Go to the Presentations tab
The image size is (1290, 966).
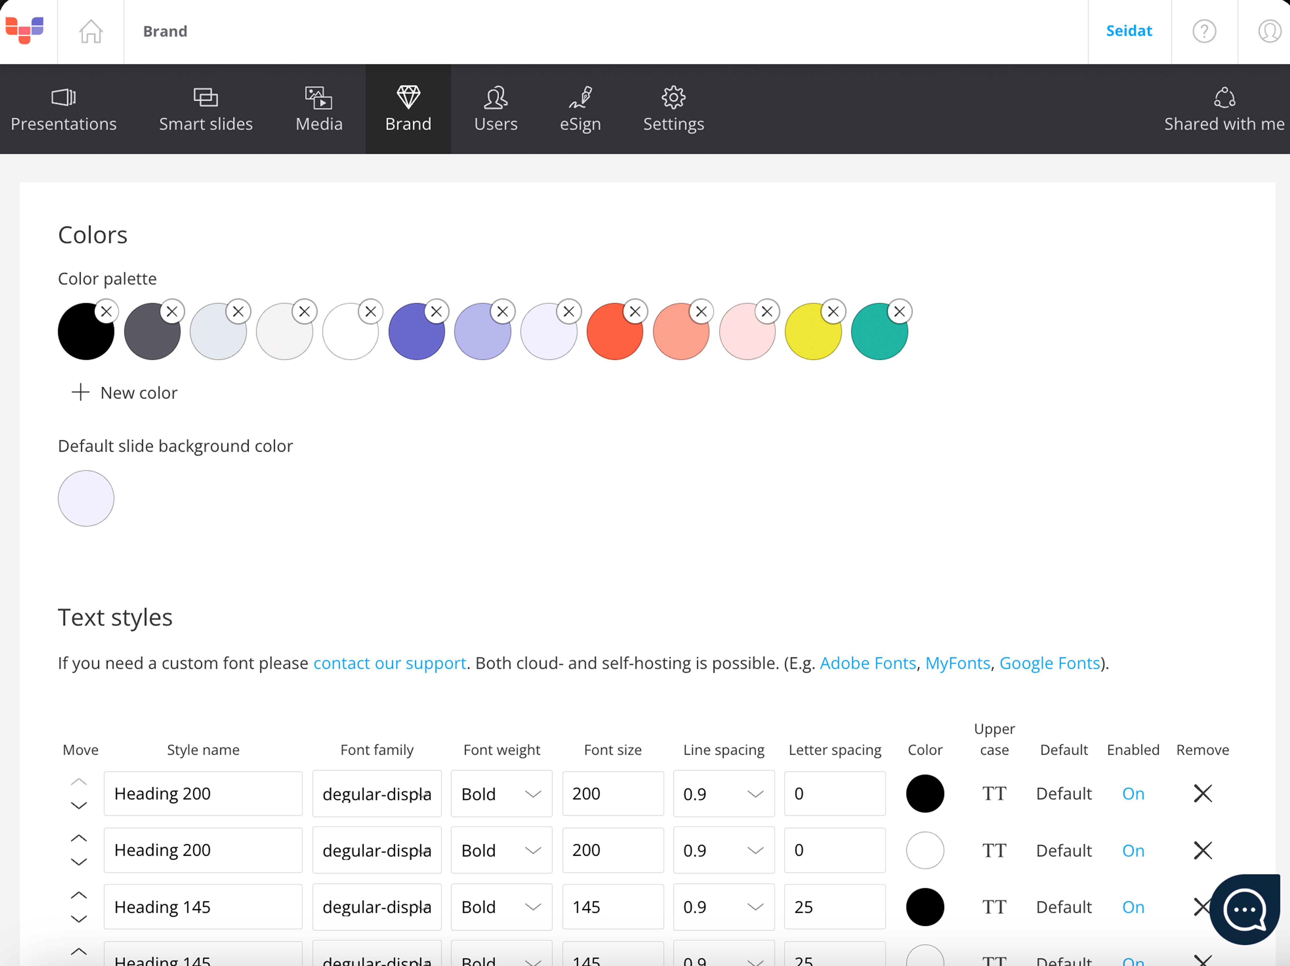(x=64, y=110)
